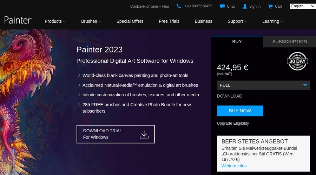Click 'Professional Digital Art Software for Windows' subtitle
316x175 pixels.
click(x=135, y=61)
